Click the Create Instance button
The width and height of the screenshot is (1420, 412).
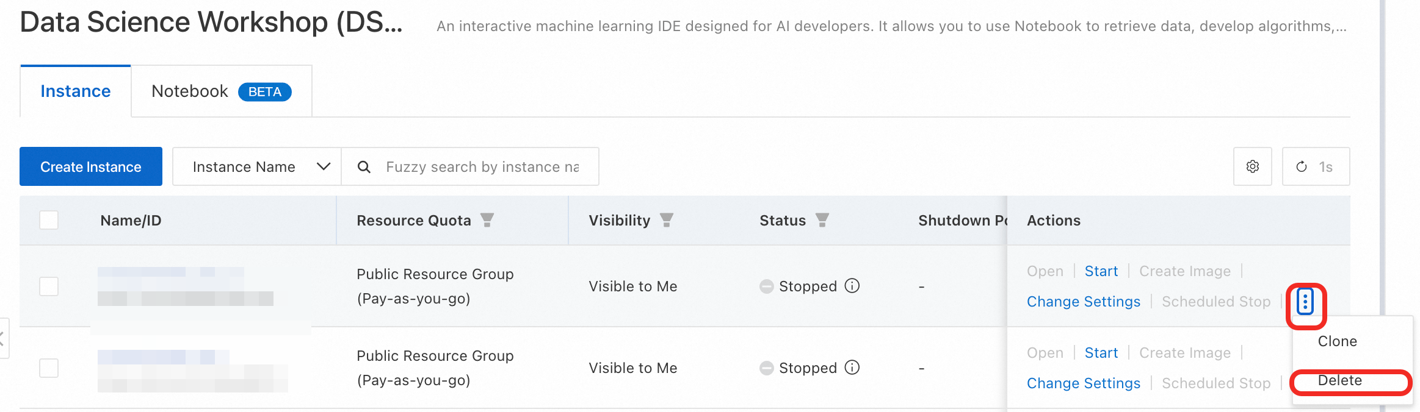(x=91, y=166)
